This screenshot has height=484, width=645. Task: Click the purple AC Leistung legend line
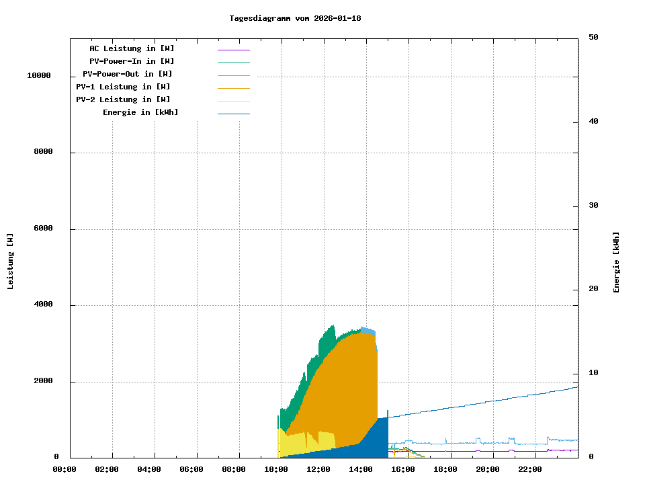pos(233,50)
